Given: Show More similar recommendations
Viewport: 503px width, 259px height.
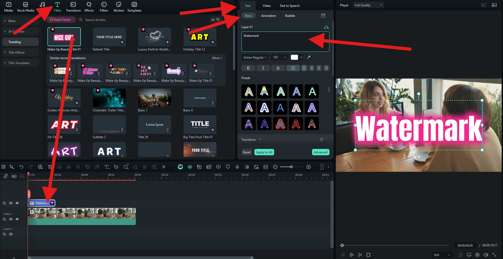Looking at the screenshot, I should pos(217,58).
